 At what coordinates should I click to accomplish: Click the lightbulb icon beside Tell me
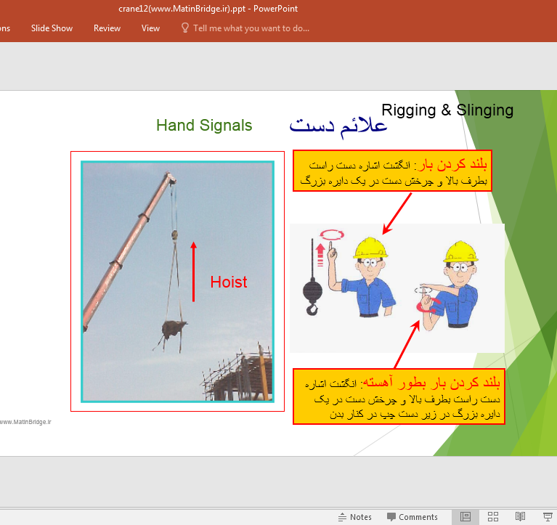pos(185,28)
